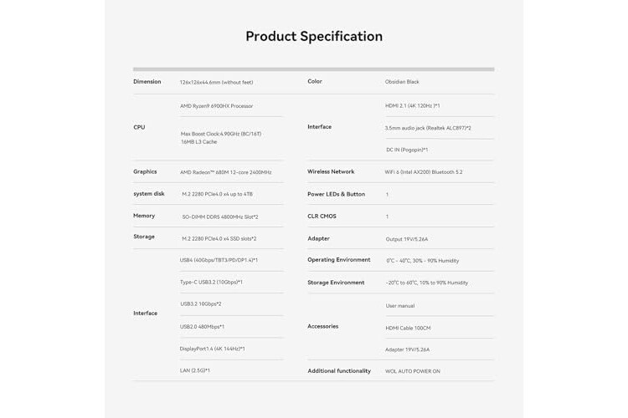Select SO-DIMM DDR5 4800MHz memory value

tap(220, 217)
